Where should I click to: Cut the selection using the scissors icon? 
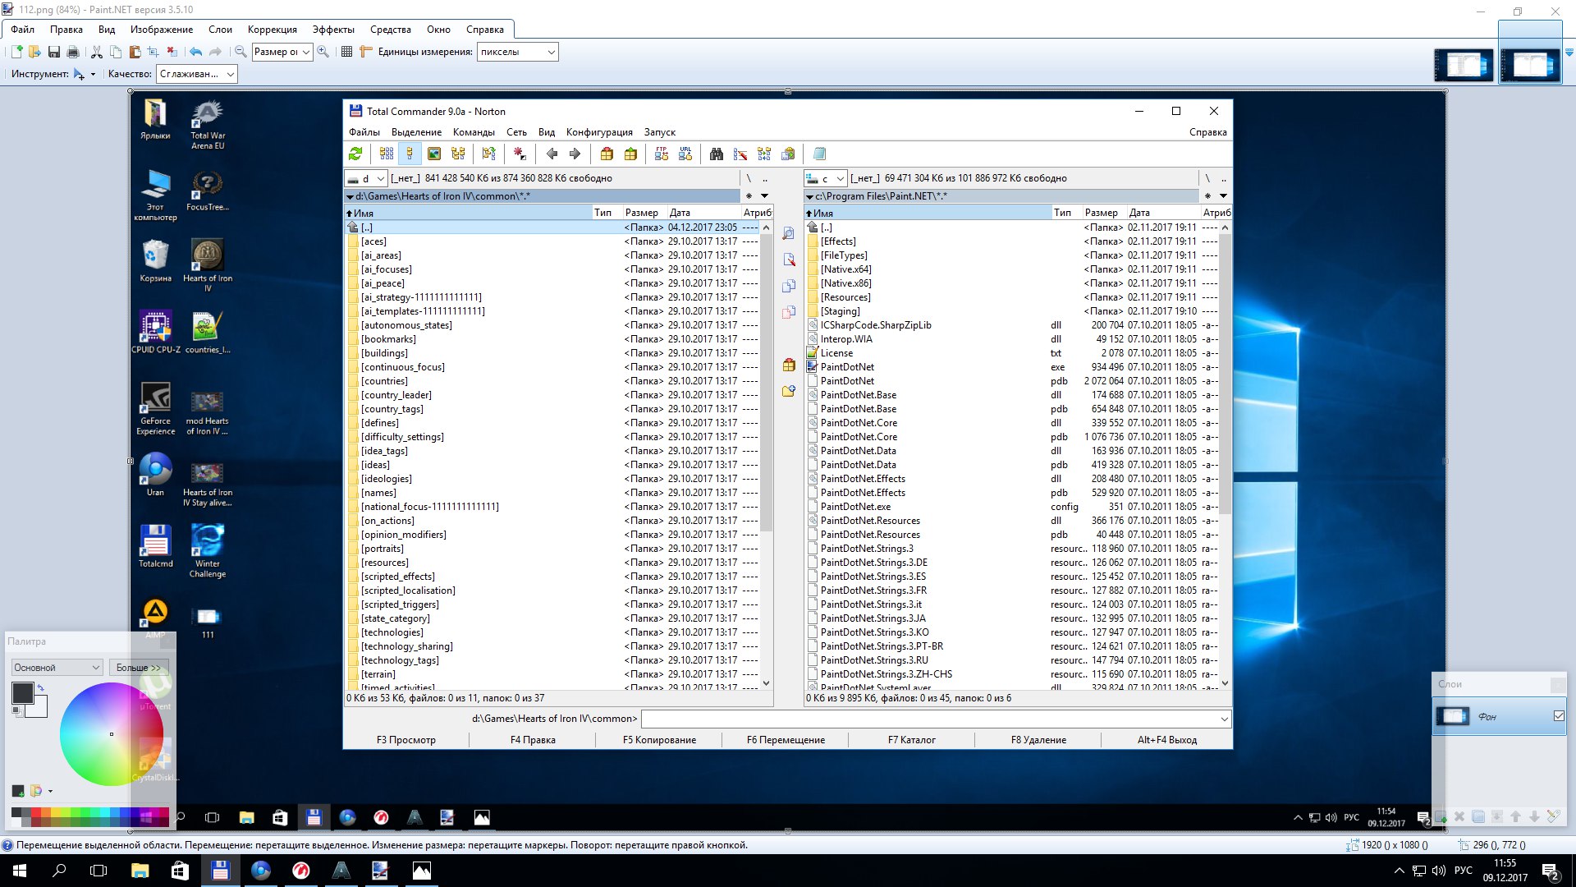click(97, 52)
